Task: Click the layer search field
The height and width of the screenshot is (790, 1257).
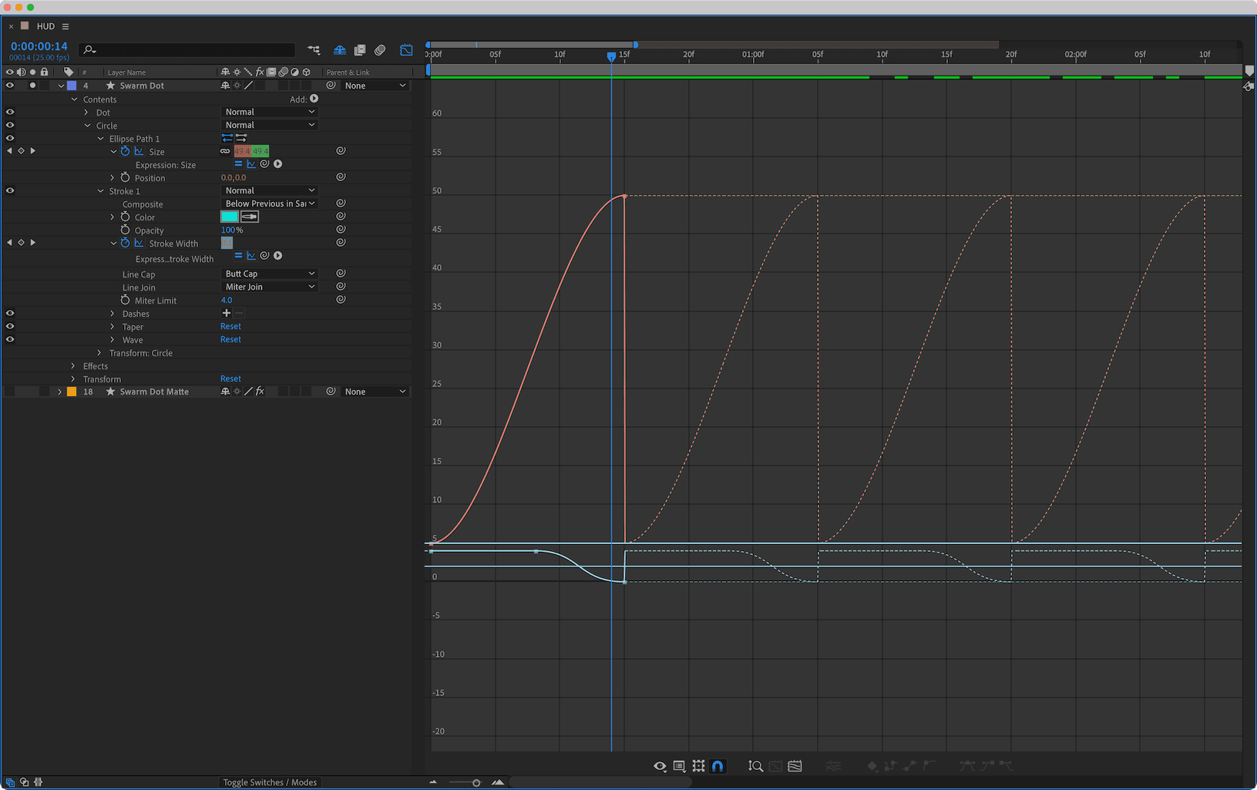Action: 187,50
